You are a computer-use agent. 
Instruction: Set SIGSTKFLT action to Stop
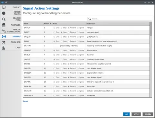click(x=61, y=96)
